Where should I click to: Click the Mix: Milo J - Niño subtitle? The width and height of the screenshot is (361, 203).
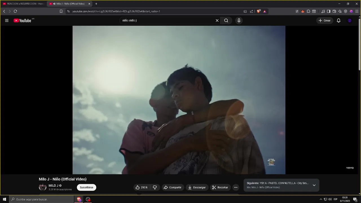(263, 187)
